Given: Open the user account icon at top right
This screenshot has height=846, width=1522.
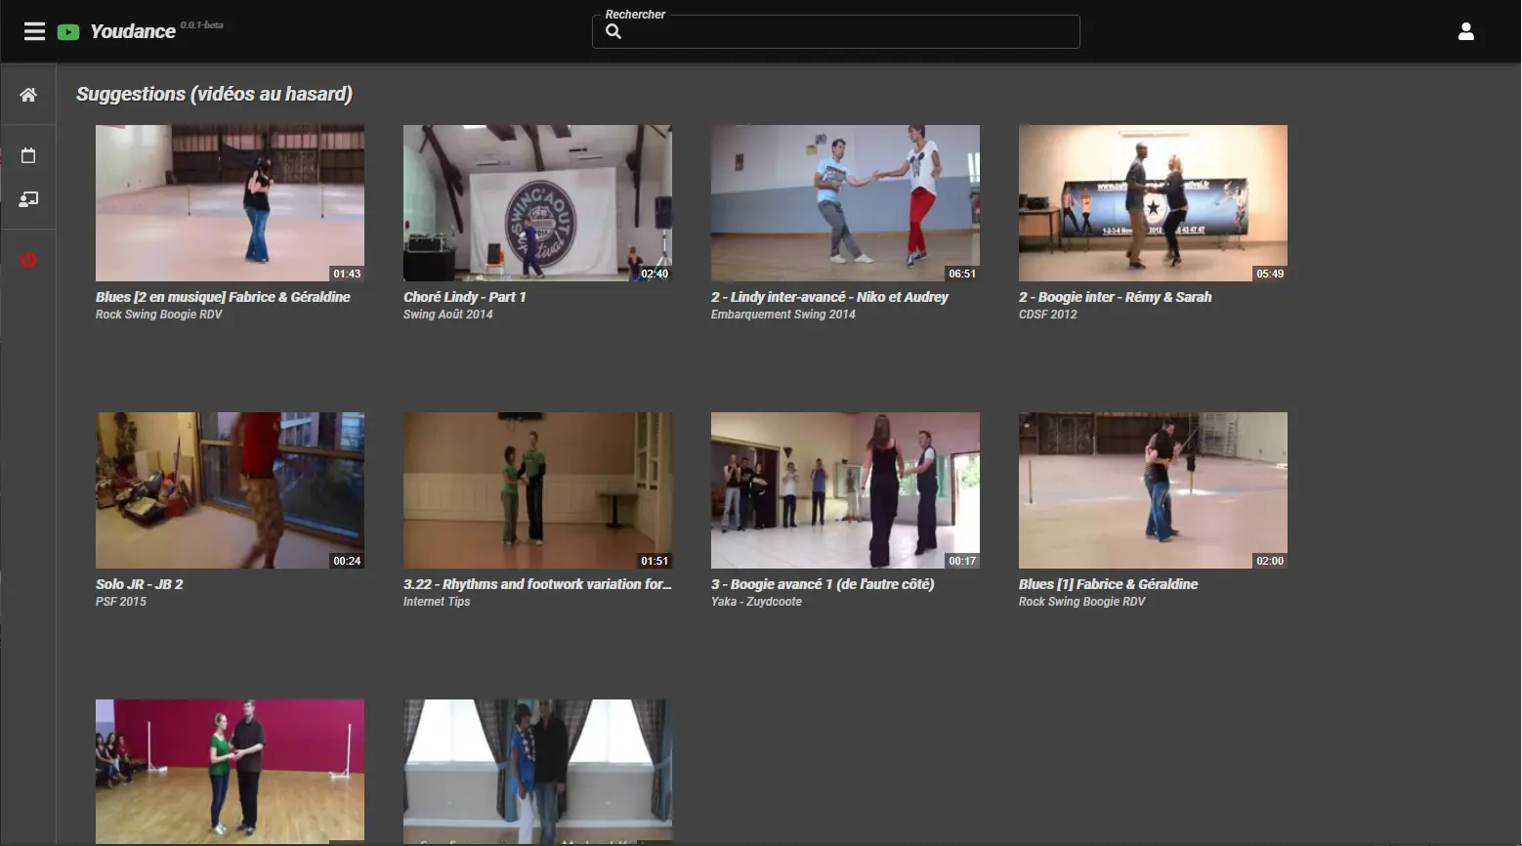Looking at the screenshot, I should coord(1465,30).
